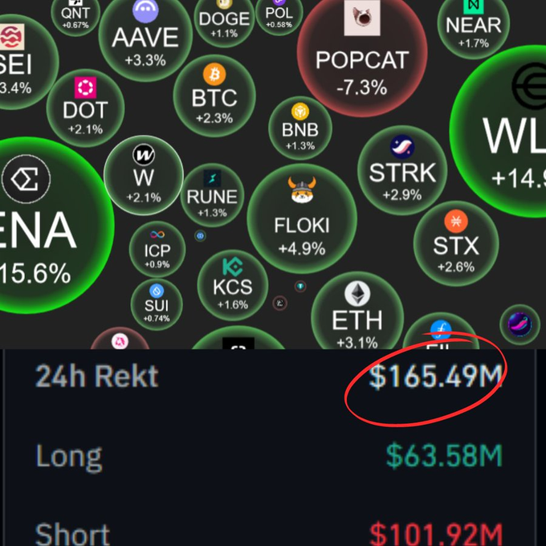Select the Long $63.58M liquidation value

pyautogui.click(x=444, y=455)
